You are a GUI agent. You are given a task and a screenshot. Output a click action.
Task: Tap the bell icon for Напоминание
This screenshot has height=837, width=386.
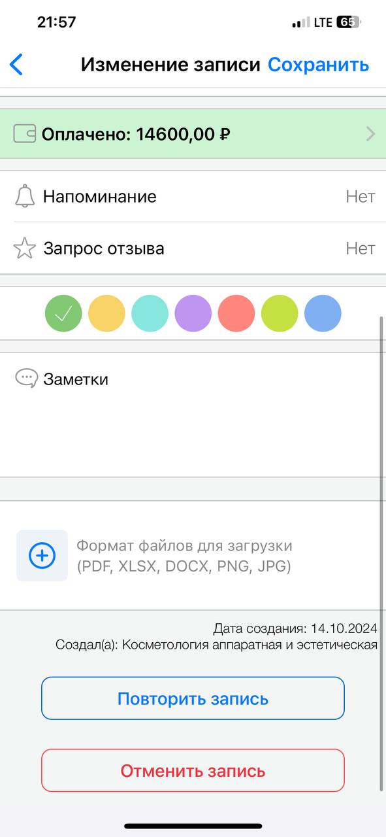[x=25, y=196]
